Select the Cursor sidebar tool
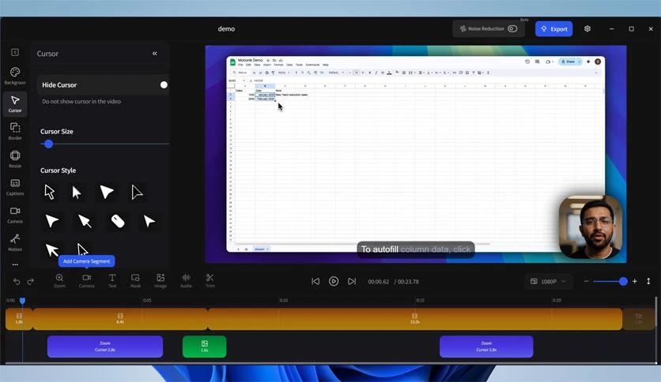The height and width of the screenshot is (382, 661). (x=15, y=104)
